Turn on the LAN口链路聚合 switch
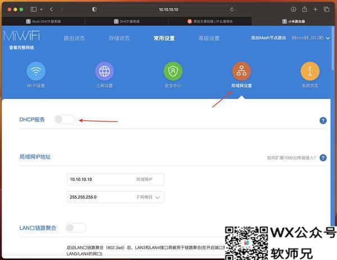This screenshot has height=260, width=337. (76, 228)
